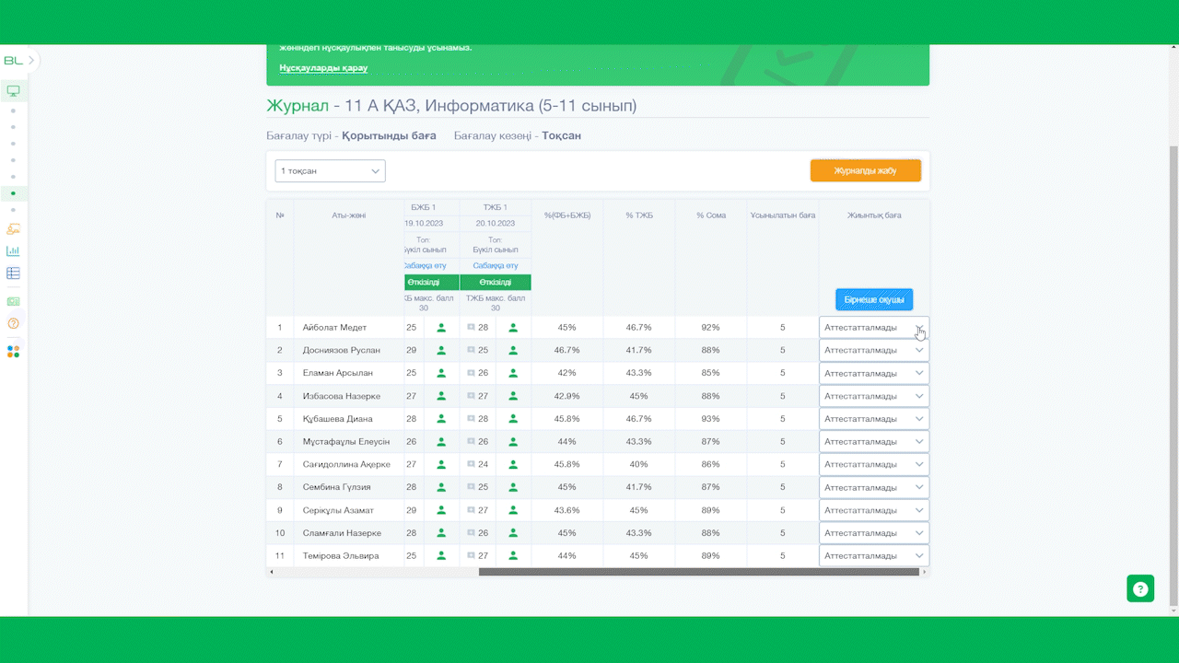Open the monitor icon in sidebar
Viewport: 1179px width, 663px height.
click(x=13, y=91)
